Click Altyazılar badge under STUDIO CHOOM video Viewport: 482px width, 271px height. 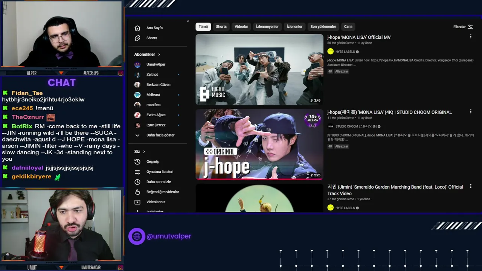click(342, 146)
